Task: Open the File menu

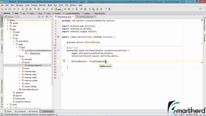Action: click(x=2, y=5)
